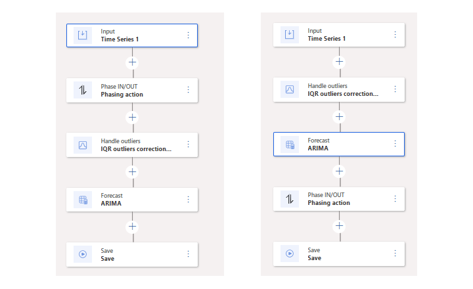473x289 pixels.
Task: Click Handle outliers icon in right flow
Action: [290, 89]
